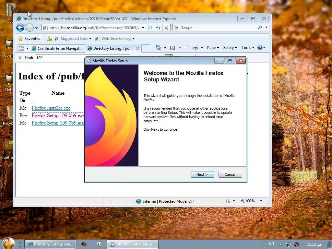Image resolution: width=332 pixels, height=249 pixels.
Task: Click the volume tray icon
Action: [x=296, y=244]
